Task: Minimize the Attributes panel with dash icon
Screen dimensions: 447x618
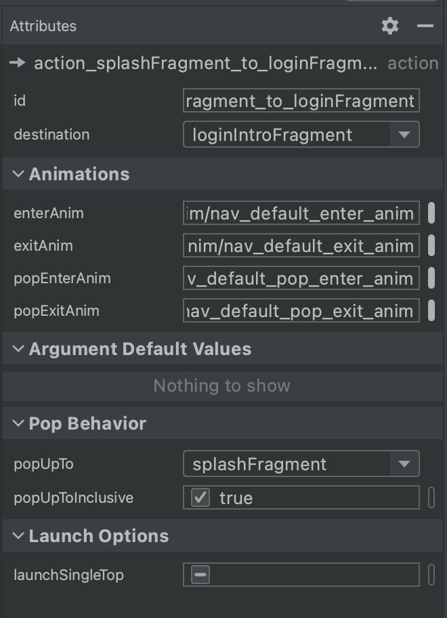Action: click(x=425, y=26)
